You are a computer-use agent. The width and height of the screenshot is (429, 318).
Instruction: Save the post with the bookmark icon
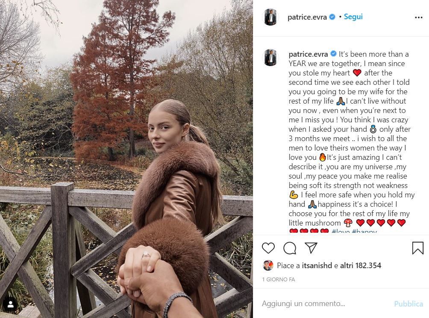417,248
